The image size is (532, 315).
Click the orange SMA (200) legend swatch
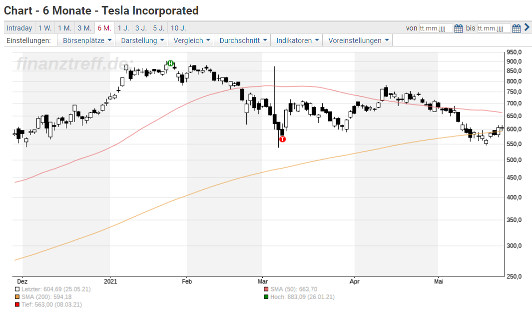17,297
